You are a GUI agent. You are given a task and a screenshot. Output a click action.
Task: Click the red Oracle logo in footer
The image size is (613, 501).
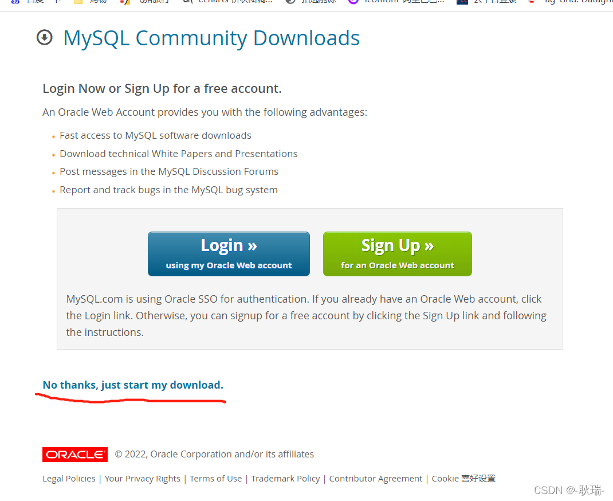click(x=75, y=455)
